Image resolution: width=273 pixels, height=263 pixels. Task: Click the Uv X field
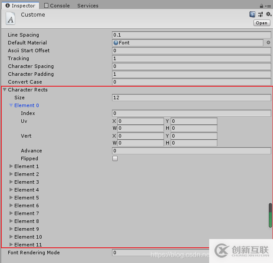pyautogui.click(x=141, y=121)
